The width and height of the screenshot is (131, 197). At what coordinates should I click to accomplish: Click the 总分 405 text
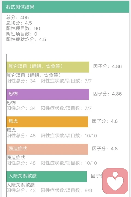pyautogui.click(x=17, y=17)
